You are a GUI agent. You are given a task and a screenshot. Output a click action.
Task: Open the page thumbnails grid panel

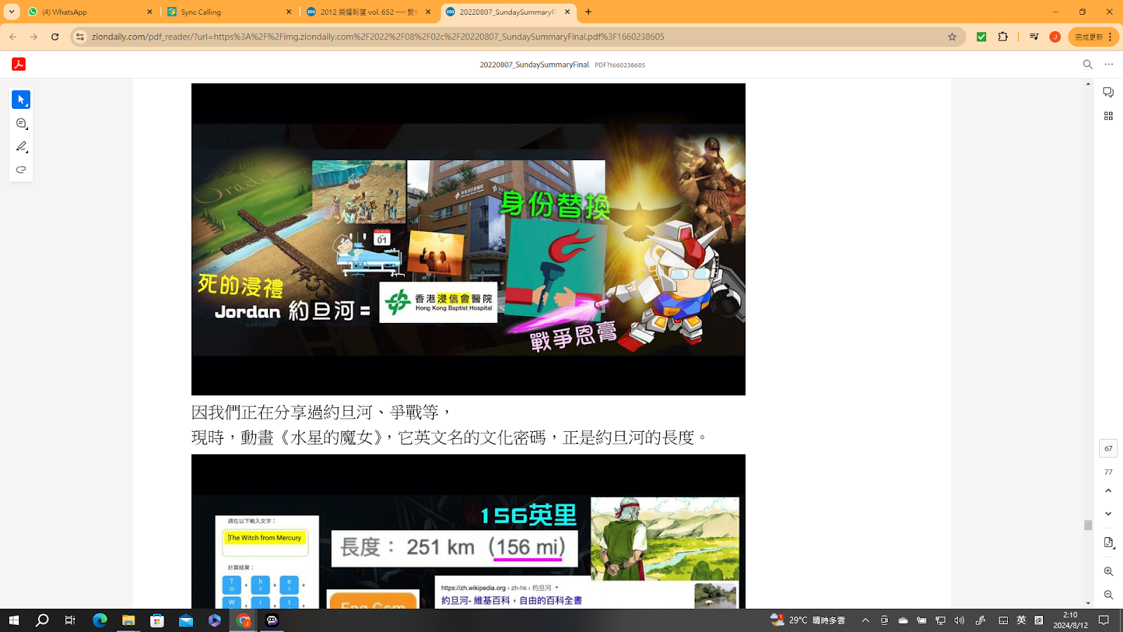(1108, 116)
